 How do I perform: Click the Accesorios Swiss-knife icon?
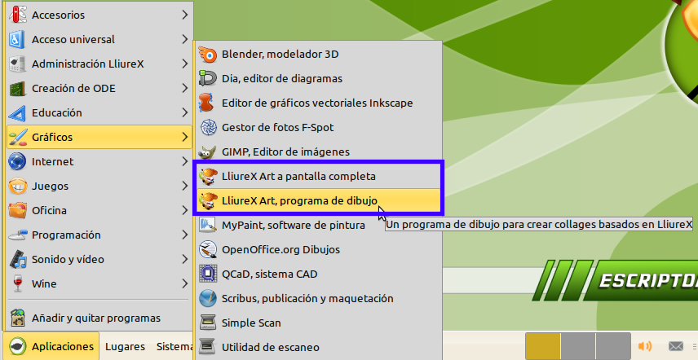coord(18,15)
